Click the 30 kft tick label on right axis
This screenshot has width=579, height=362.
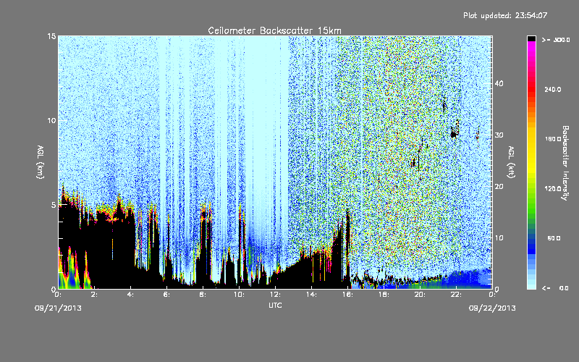[499, 135]
